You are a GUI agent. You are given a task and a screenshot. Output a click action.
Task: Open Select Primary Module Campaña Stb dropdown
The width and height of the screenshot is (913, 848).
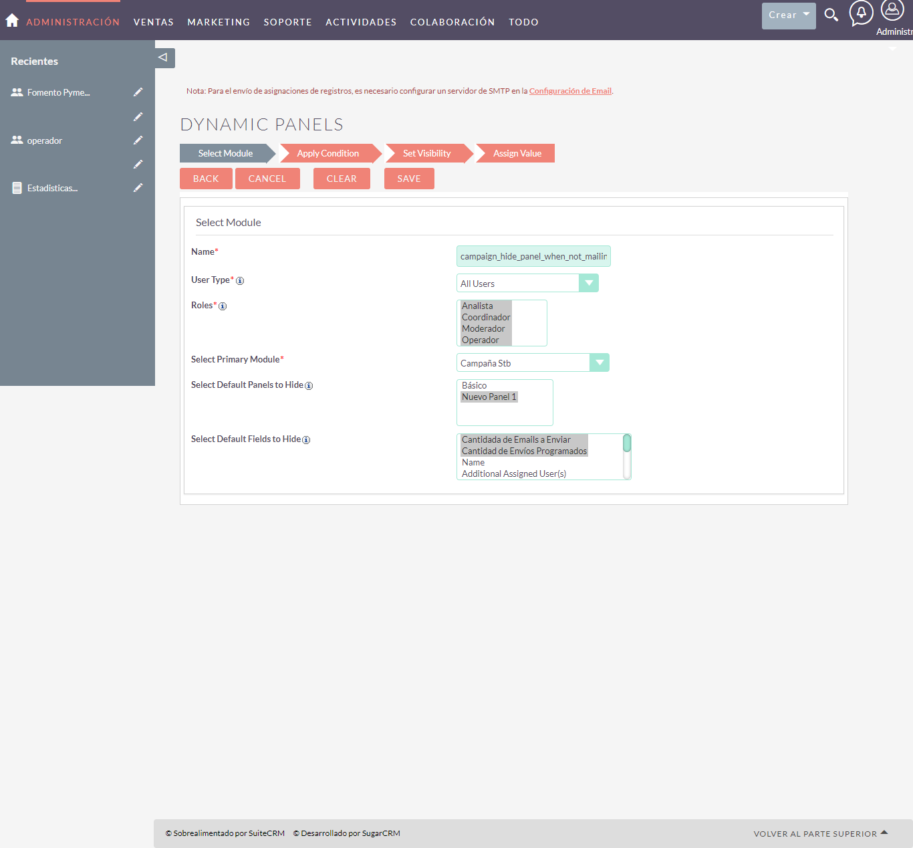pyautogui.click(x=533, y=362)
